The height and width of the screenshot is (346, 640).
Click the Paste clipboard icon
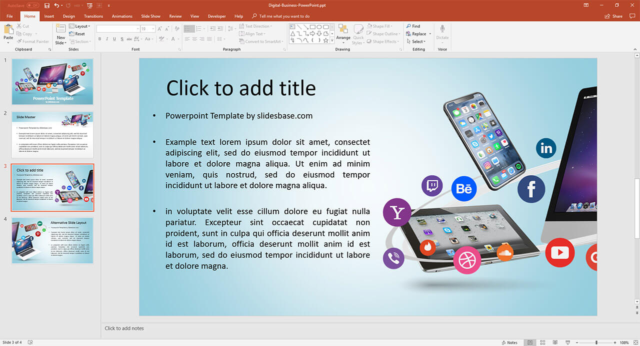click(x=8, y=29)
